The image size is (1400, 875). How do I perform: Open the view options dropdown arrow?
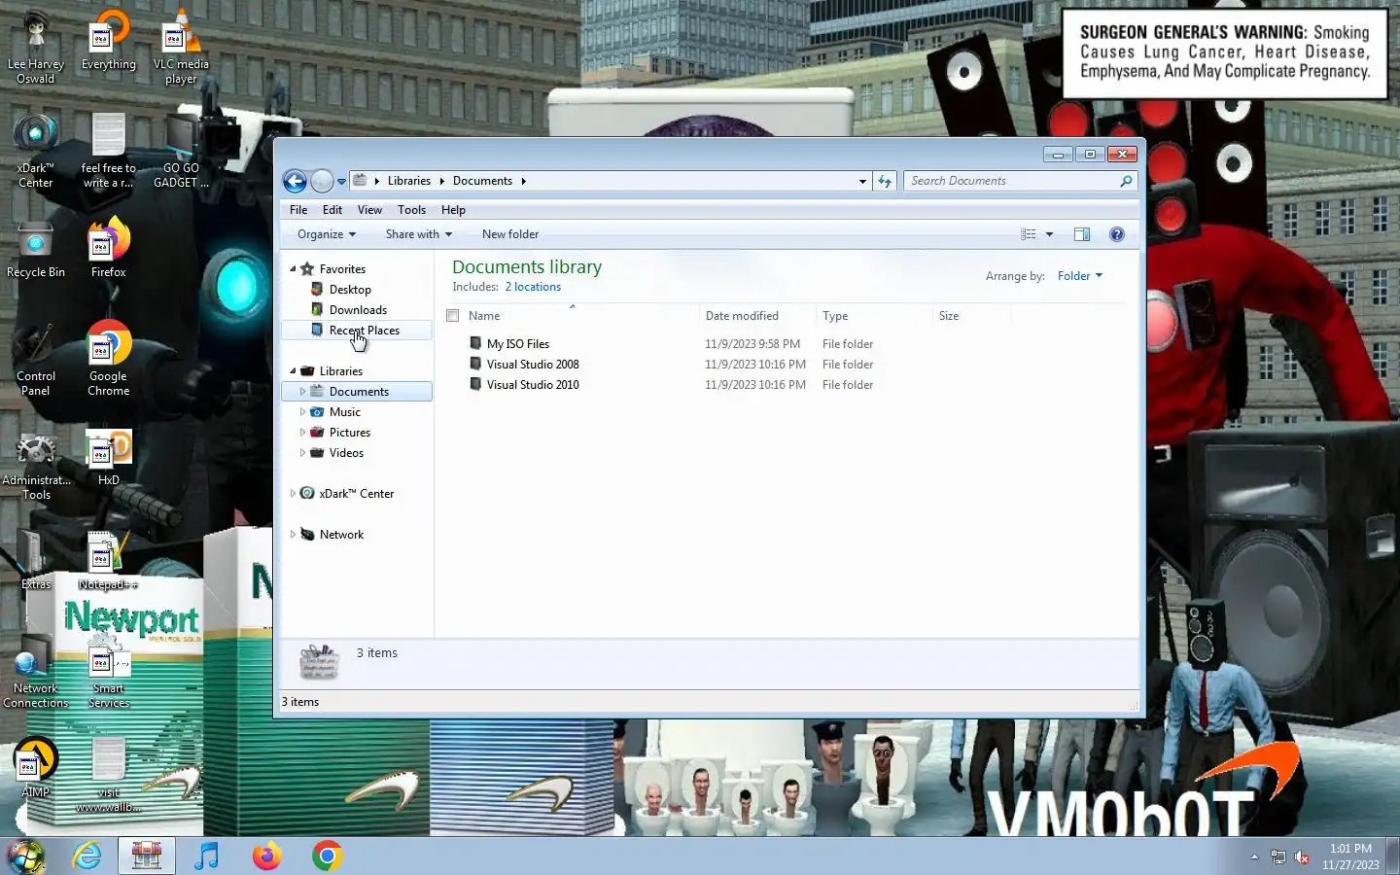1049,234
